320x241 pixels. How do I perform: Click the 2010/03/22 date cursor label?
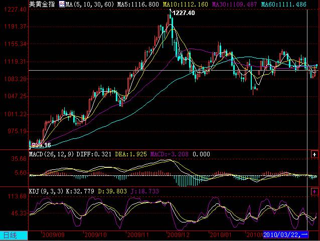tap(286, 235)
